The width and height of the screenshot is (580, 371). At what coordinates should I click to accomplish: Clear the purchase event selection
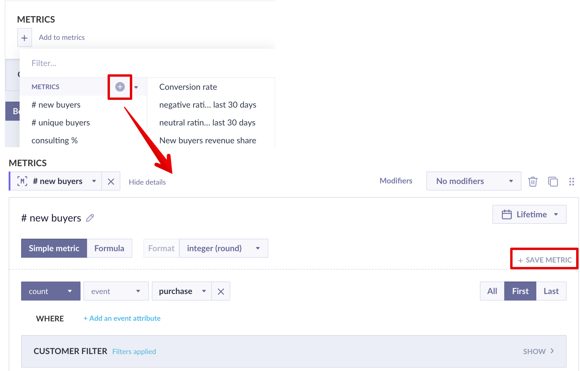tap(220, 291)
